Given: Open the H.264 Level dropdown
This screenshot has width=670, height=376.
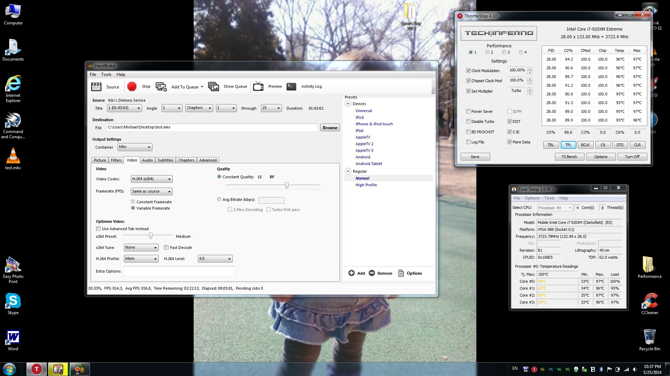Looking at the screenshot, I should click(215, 259).
